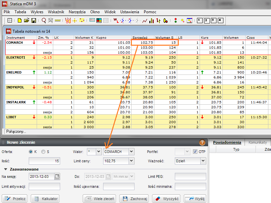Viewport: 271px width, 203px height.
Task: Switch to workspace 3 icon
Action: coord(213,21)
